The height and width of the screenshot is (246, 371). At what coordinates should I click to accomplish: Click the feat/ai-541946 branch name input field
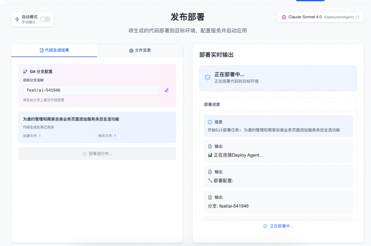(x=91, y=90)
